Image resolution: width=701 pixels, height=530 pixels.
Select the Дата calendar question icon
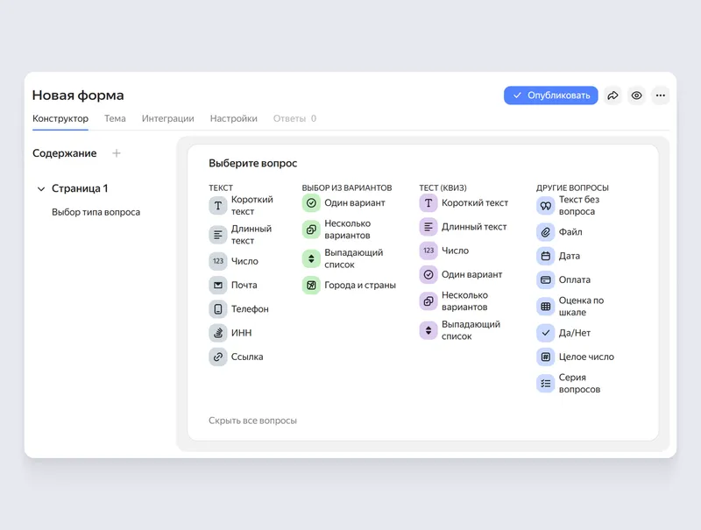[x=545, y=256]
